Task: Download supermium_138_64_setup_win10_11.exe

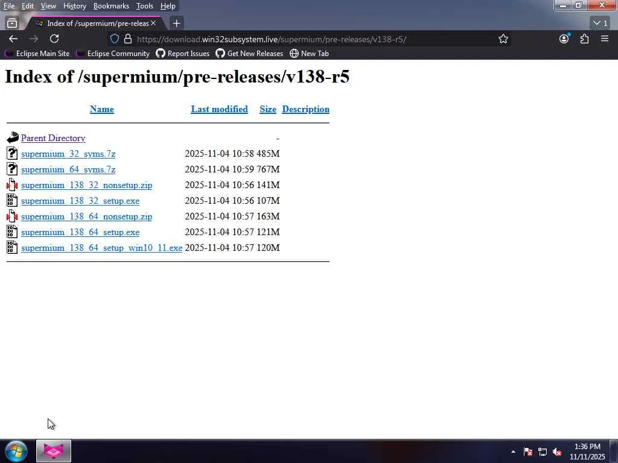Action: click(x=101, y=248)
